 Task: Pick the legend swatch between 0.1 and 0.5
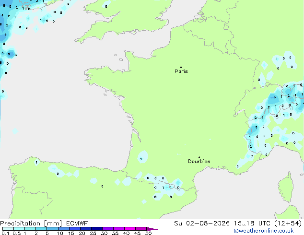[8, 229]
